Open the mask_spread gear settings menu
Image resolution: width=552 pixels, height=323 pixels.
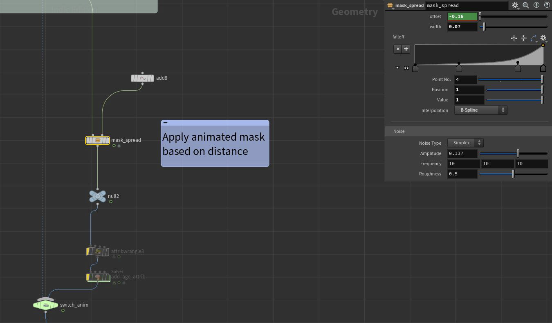(x=515, y=5)
